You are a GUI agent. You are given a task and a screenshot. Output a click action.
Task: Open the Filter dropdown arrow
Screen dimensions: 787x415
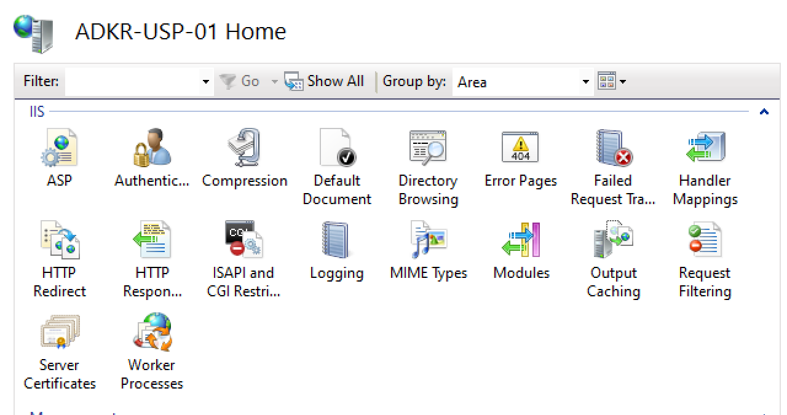pos(206,81)
